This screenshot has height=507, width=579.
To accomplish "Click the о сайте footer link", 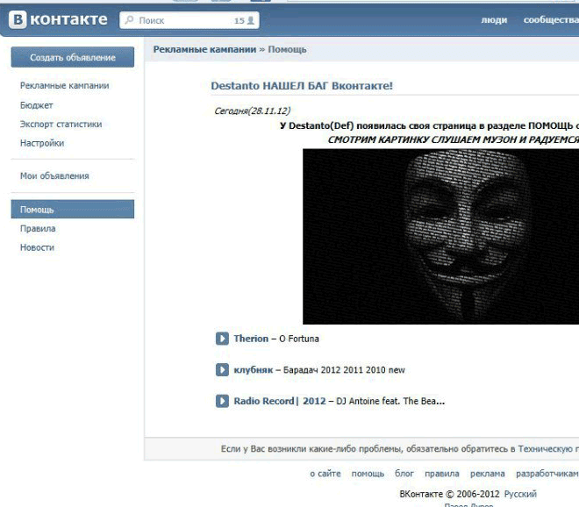I will tap(325, 474).
